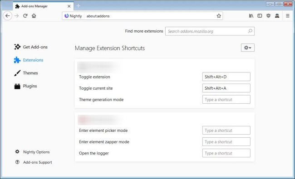This screenshot has height=179, width=295.
Task: Edit Toggle current site shortcut field
Action: 226,88
